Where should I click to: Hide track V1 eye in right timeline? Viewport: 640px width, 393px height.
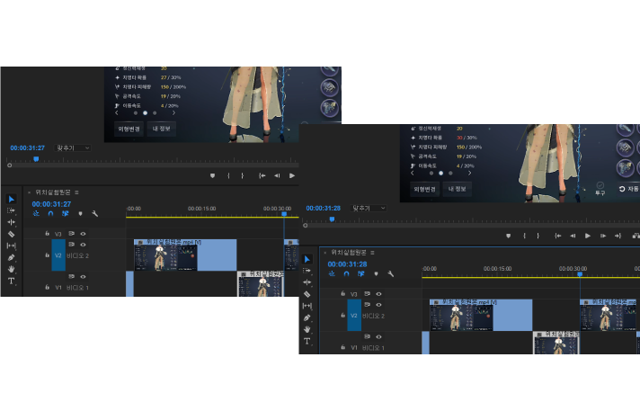pos(378,336)
